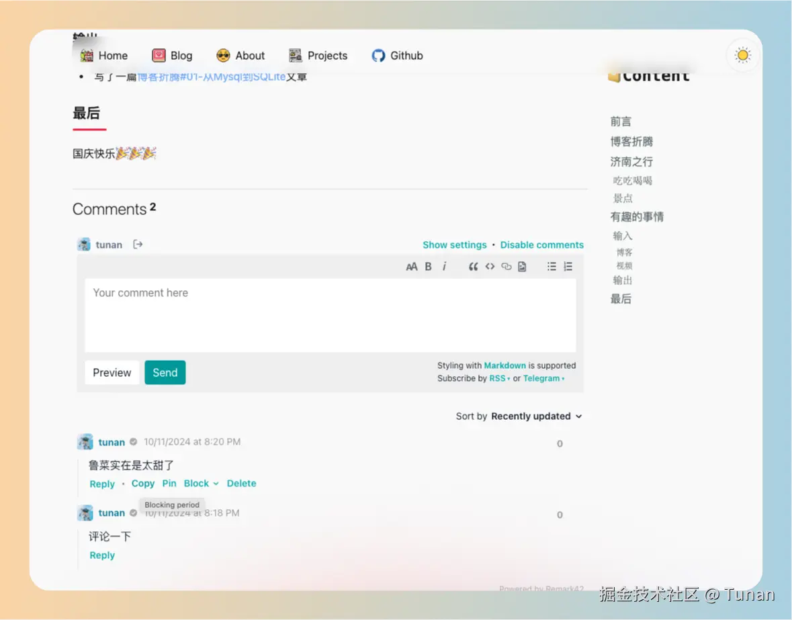The width and height of the screenshot is (792, 620).
Task: Click the Github octocat icon
Action: point(378,56)
